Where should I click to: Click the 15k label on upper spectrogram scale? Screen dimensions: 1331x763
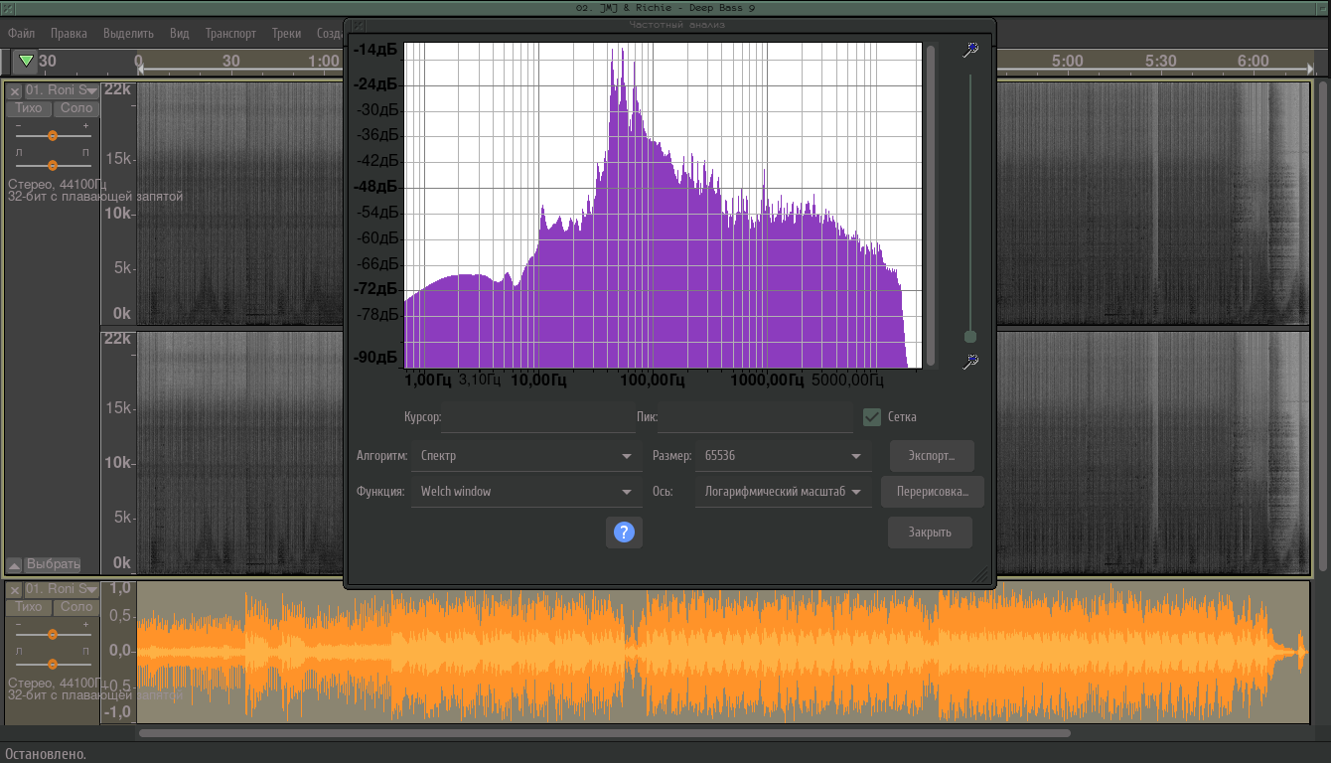(119, 158)
